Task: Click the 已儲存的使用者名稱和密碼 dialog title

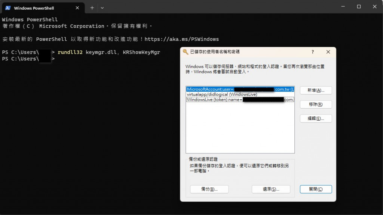Action: (215, 52)
